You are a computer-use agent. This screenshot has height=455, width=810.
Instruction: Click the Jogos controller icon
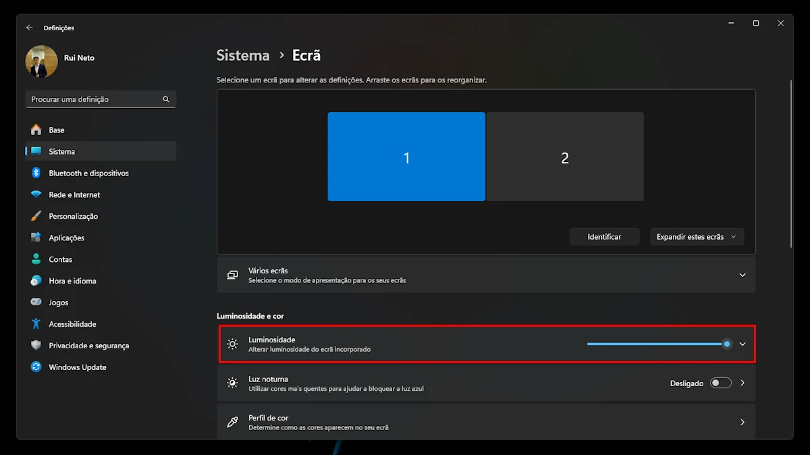(36, 302)
